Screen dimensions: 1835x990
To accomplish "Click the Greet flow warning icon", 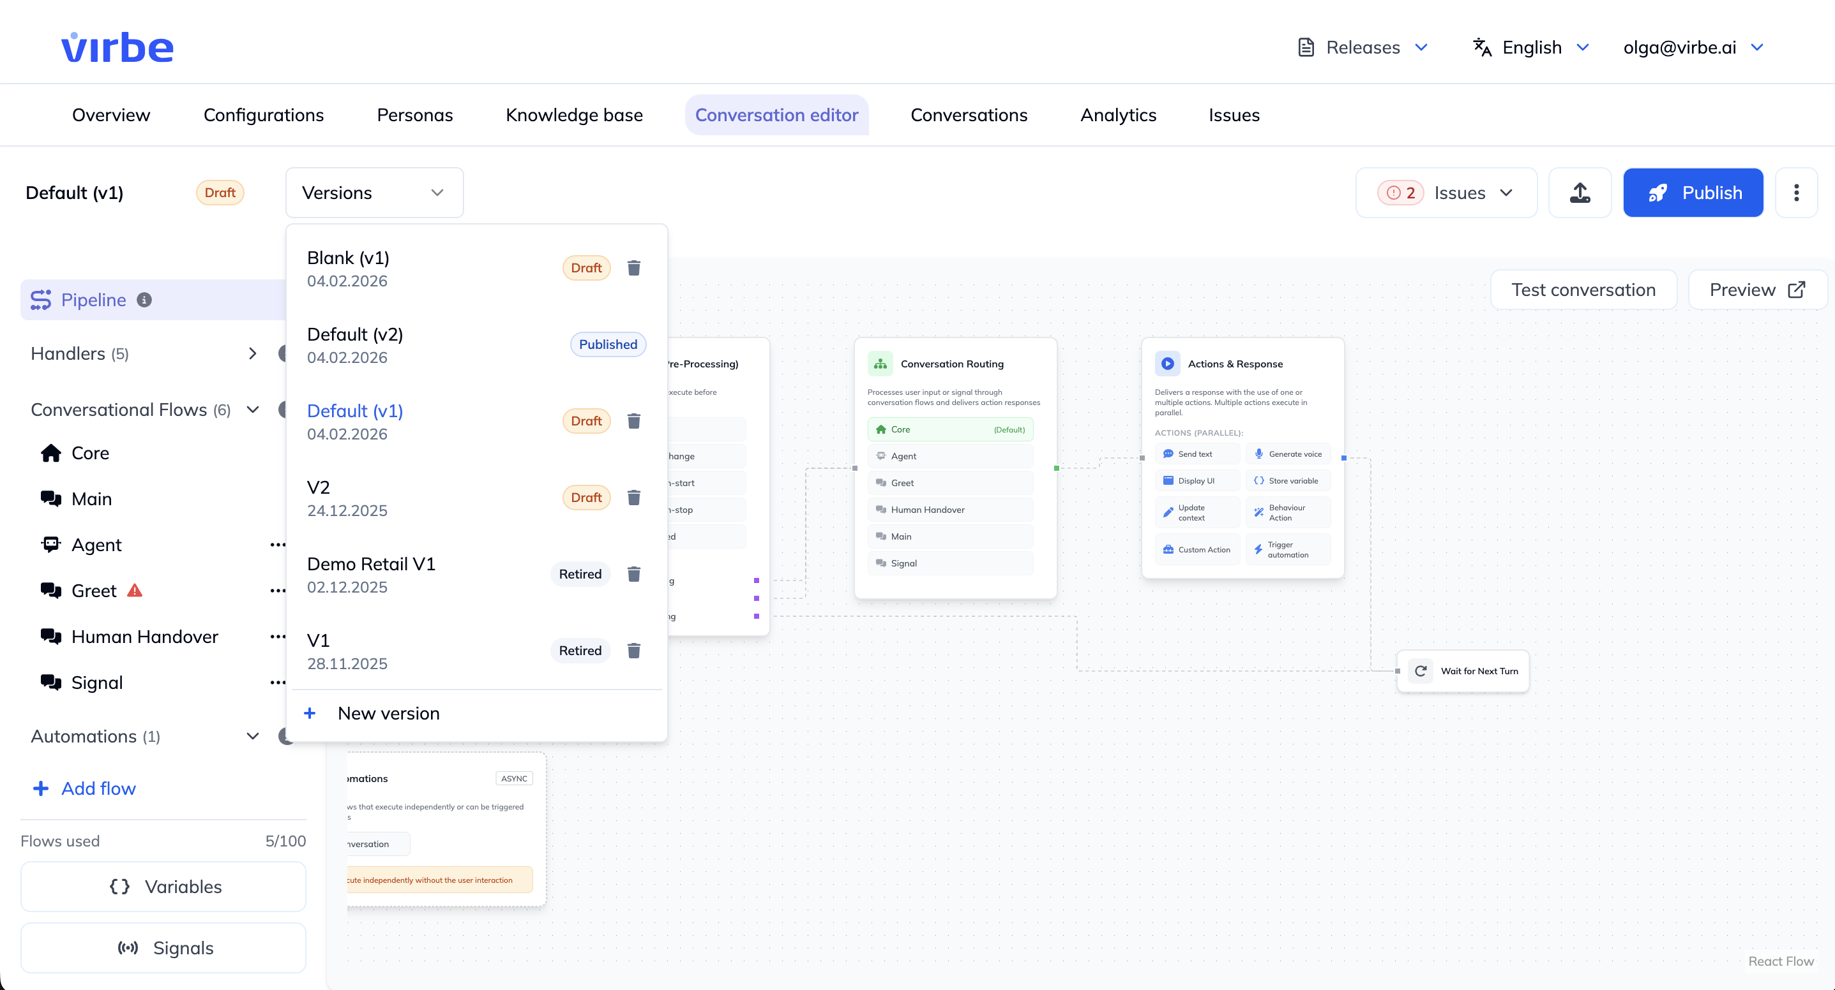I will tap(135, 591).
